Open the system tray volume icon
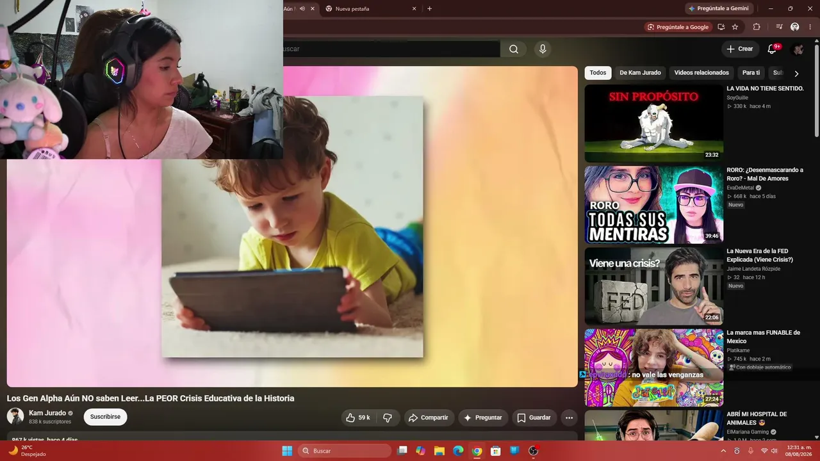Screen dimensions: 820x461 tap(775, 451)
